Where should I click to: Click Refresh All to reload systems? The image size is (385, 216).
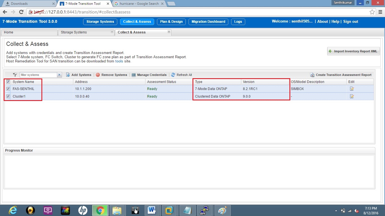[x=182, y=75]
